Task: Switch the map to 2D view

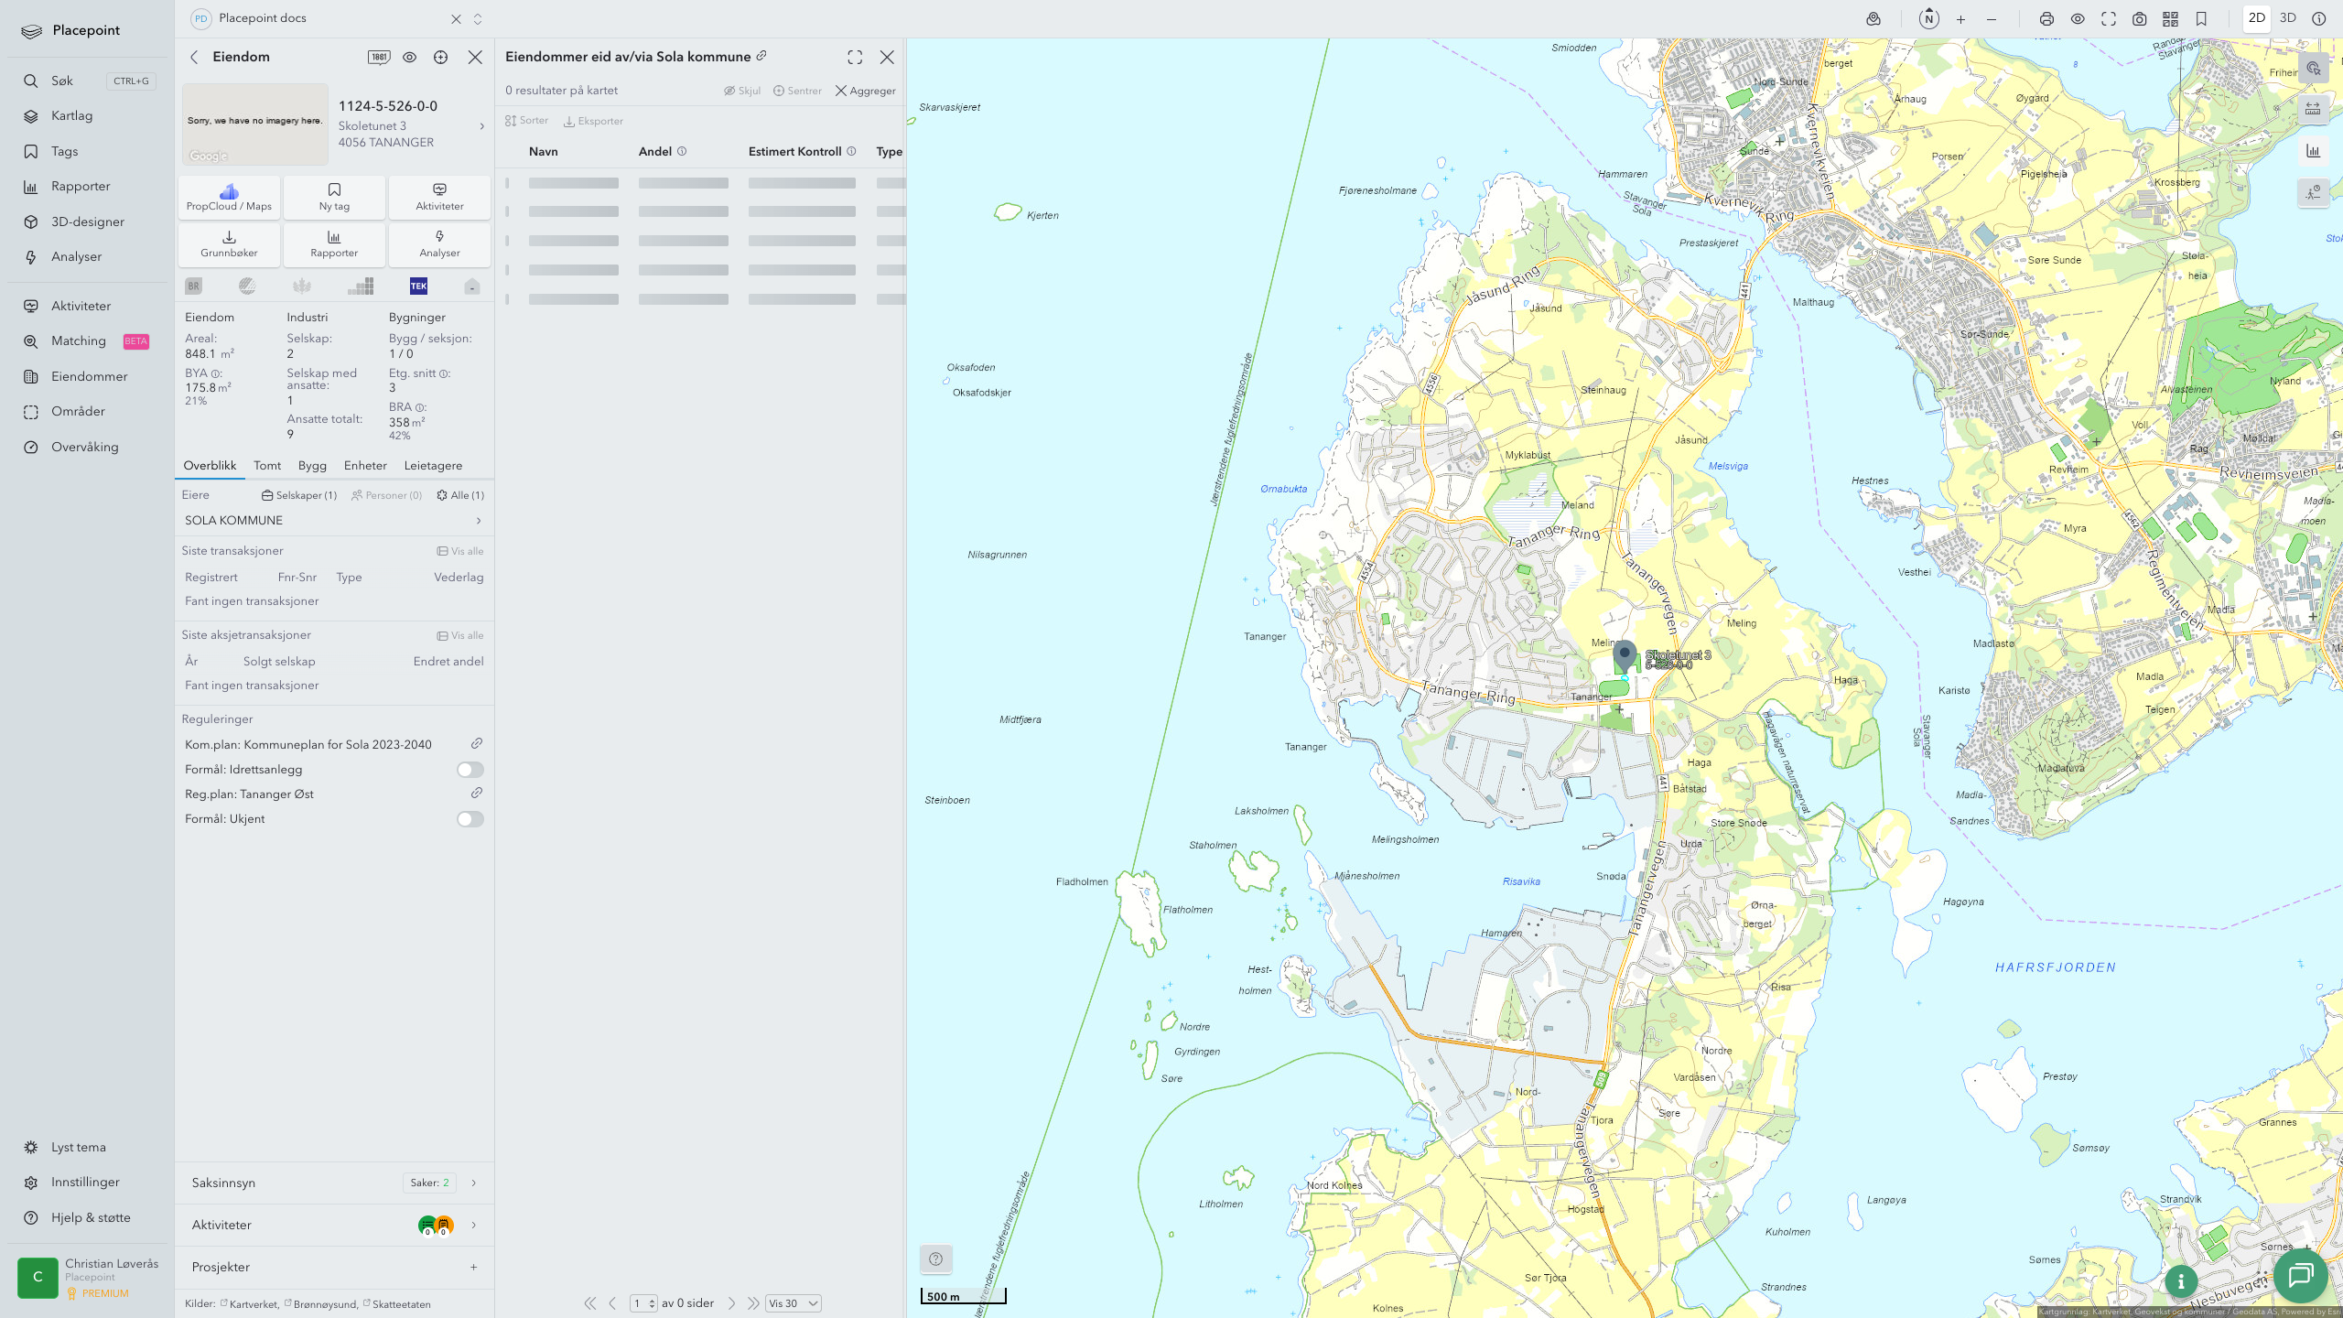Action: tap(2257, 18)
